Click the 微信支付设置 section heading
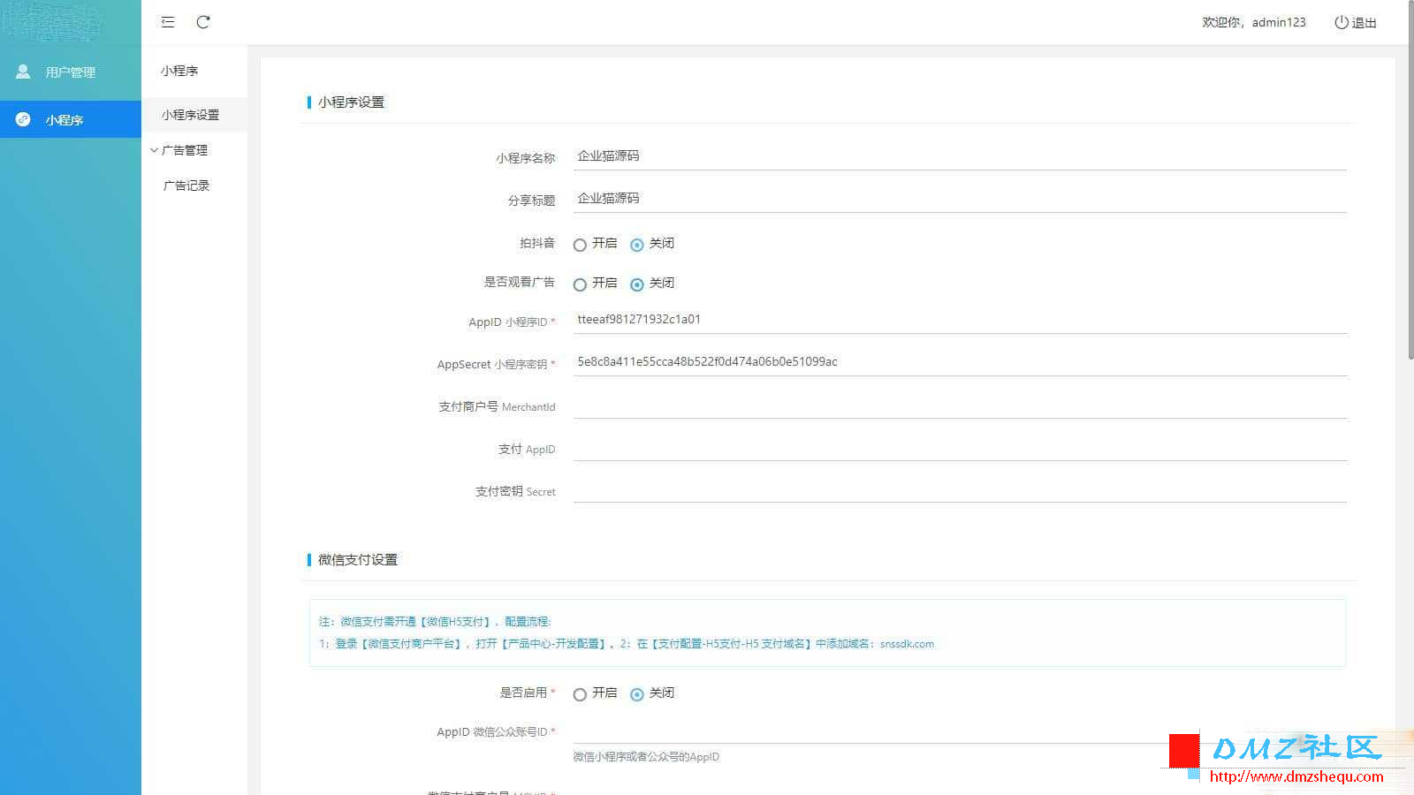Viewport: 1414px width, 795px height. tap(358, 560)
